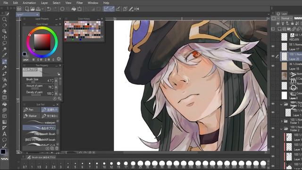This screenshot has width=302, height=170.
Task: Toggle visibility of AEOJIIN text layer
Action: [273, 37]
